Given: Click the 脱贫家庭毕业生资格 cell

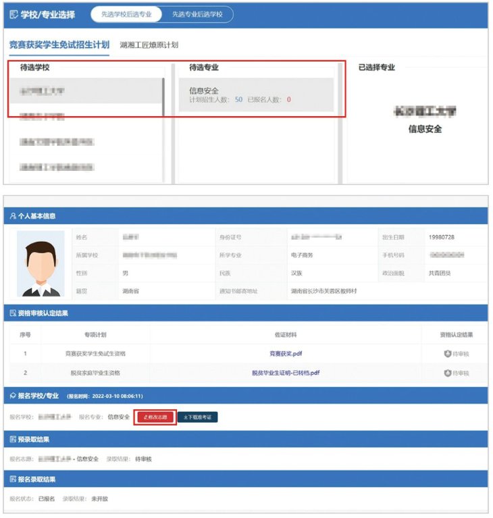Looking at the screenshot, I should point(95,373).
